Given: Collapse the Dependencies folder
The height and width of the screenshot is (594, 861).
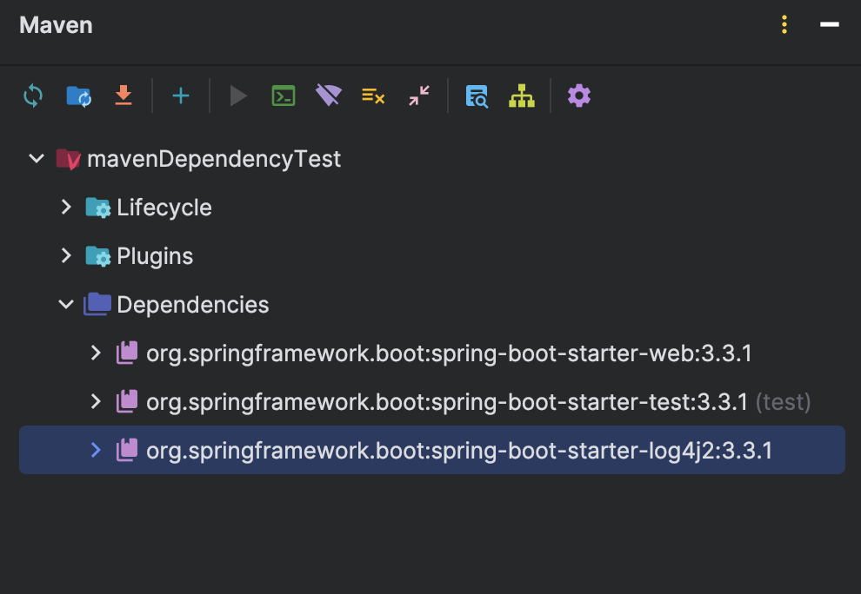Looking at the screenshot, I should (x=66, y=305).
